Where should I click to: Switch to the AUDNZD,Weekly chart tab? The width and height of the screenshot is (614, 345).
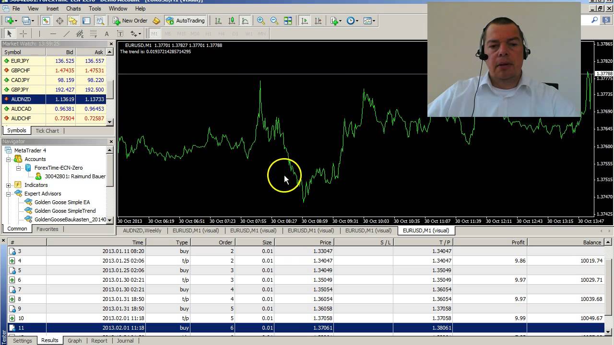(142, 230)
